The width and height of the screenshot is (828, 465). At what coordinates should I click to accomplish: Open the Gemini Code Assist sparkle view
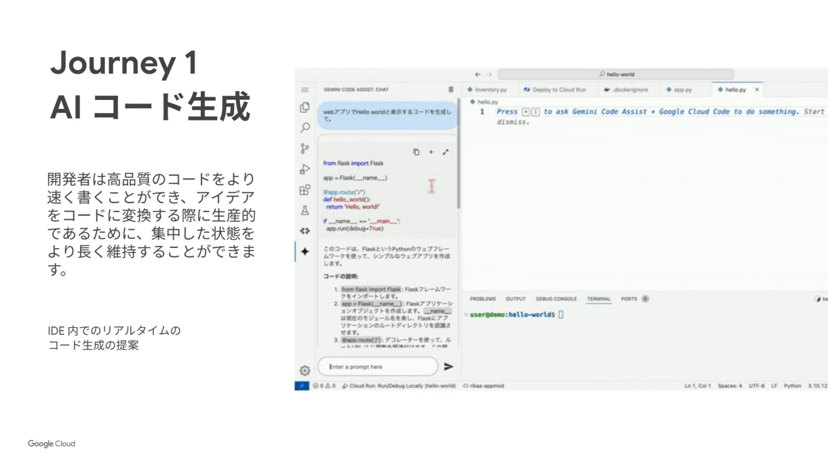304,251
